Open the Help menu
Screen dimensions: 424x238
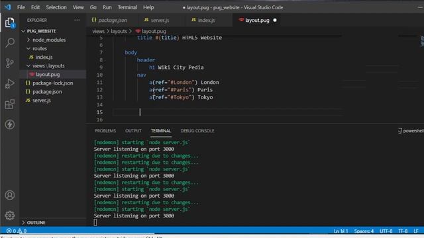[x=148, y=7]
